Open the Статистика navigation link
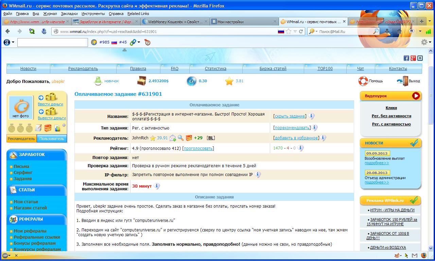This screenshot has height=261, width=435. 215,69
